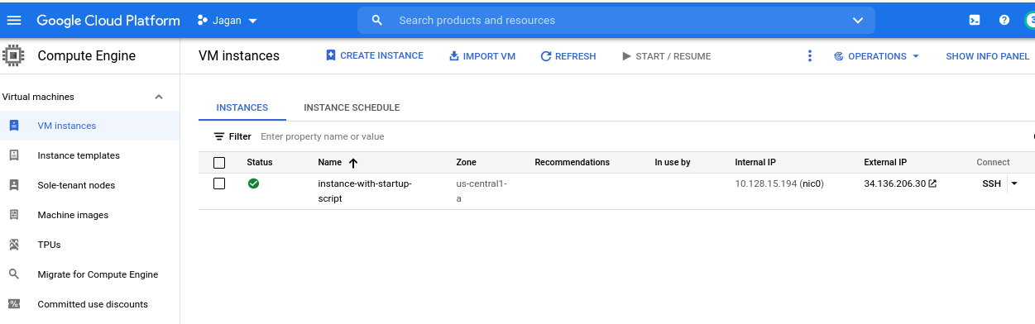Open the OPERATIONS dropdown
This screenshot has width=1035, height=324.
(877, 56)
